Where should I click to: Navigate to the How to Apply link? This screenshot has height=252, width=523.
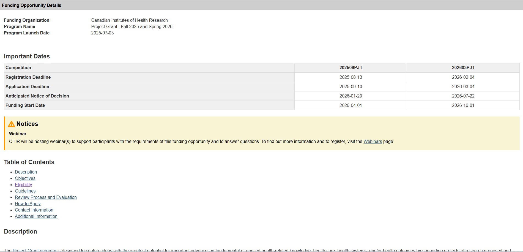pos(28,204)
